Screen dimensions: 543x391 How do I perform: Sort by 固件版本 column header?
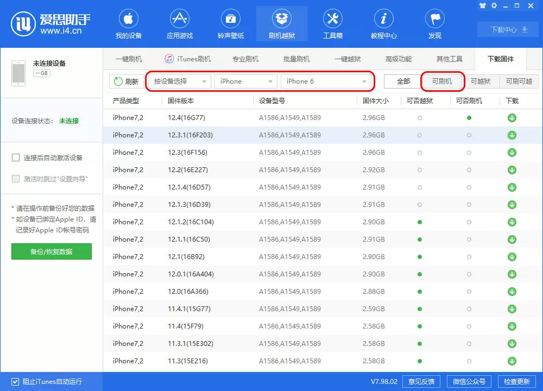(181, 101)
